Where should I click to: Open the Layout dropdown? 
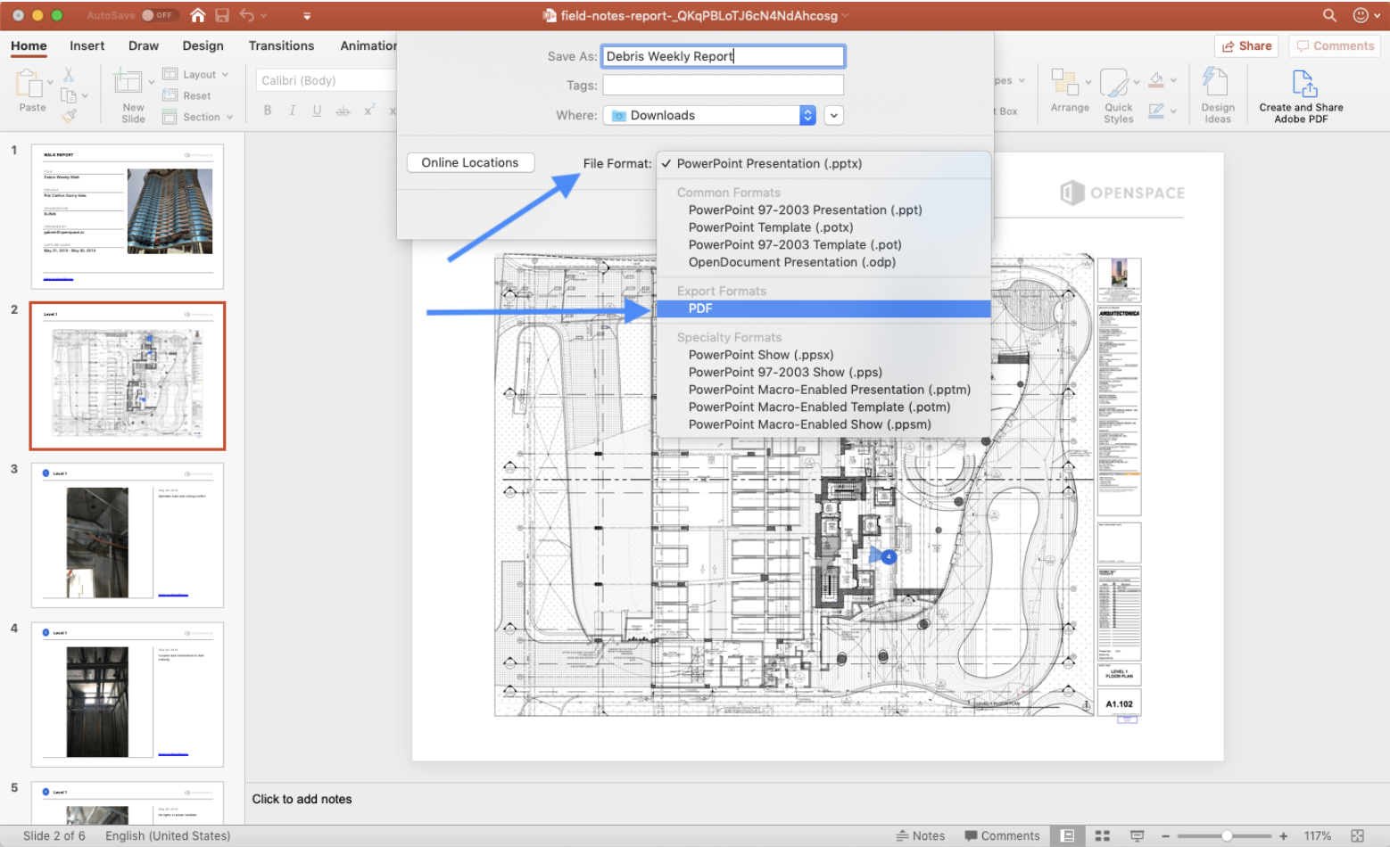coord(198,74)
